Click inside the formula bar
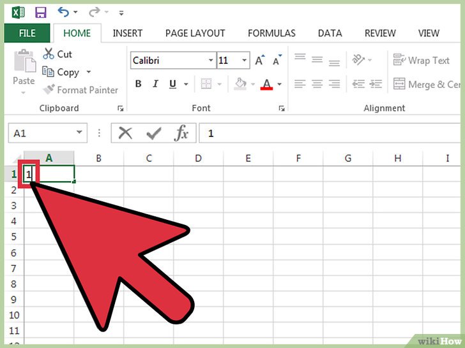This screenshot has height=348, width=465. click(329, 133)
